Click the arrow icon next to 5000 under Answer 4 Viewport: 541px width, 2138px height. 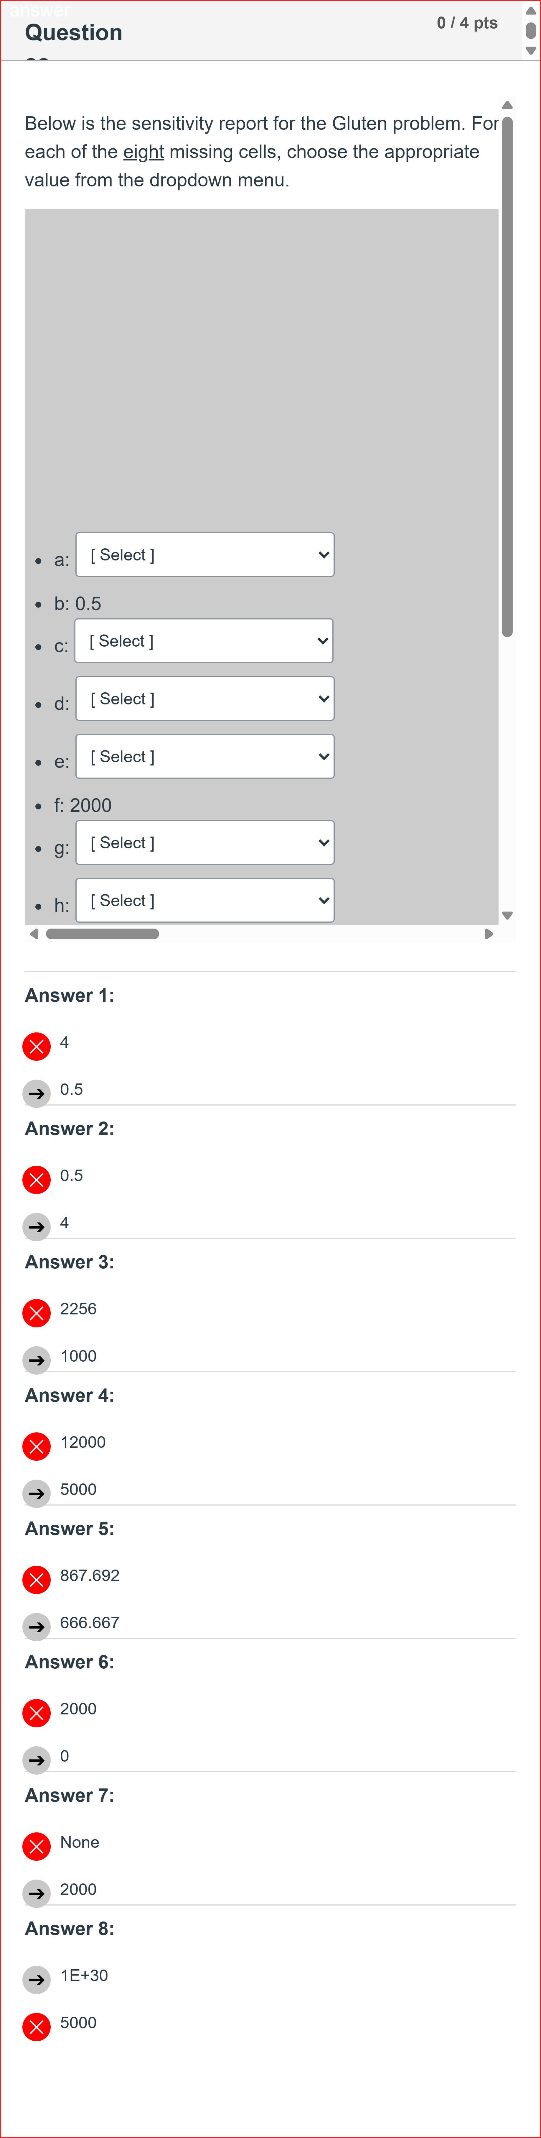pyautogui.click(x=37, y=1493)
